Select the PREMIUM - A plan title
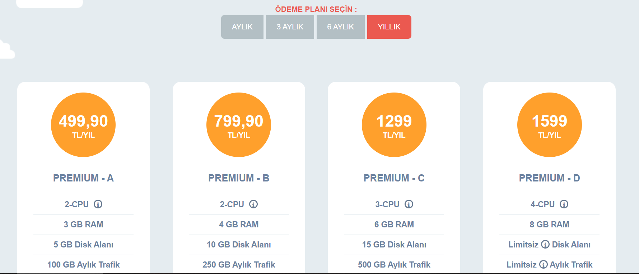 coord(83,178)
